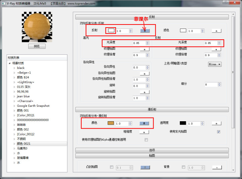The width and height of the screenshot is (242, 179).
Task: Toggle 使用发光贴图 checkbox
Action: point(218,132)
